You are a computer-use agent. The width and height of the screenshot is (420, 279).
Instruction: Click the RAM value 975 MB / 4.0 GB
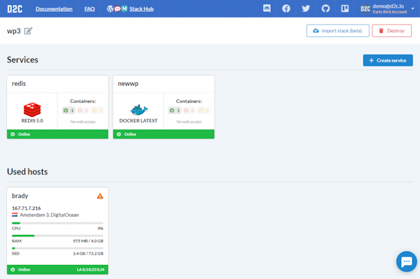tap(88, 241)
